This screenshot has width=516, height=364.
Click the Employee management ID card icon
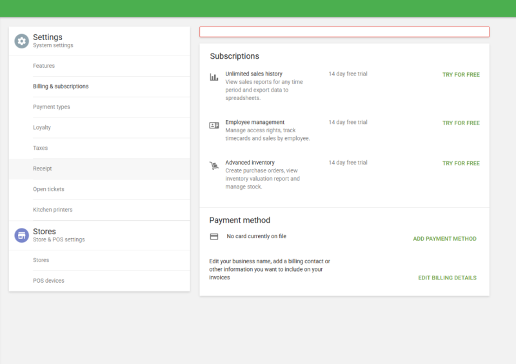pos(214,125)
